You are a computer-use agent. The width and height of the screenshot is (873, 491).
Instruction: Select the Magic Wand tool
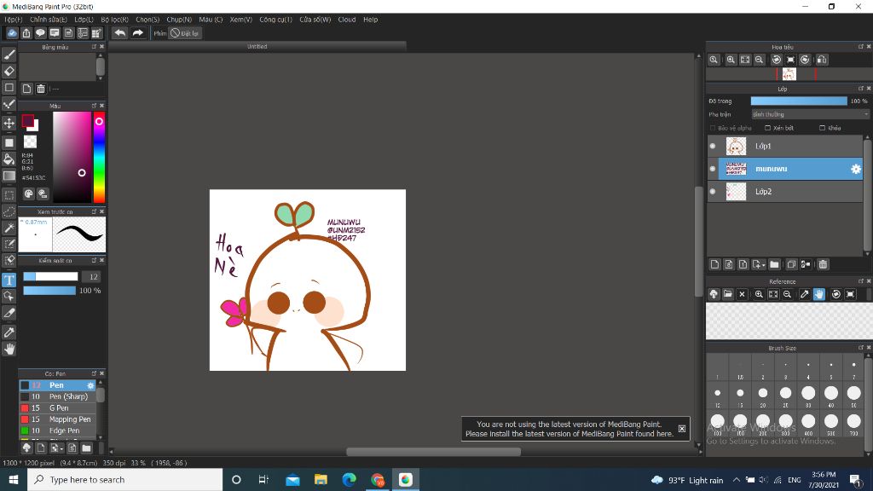click(9, 228)
